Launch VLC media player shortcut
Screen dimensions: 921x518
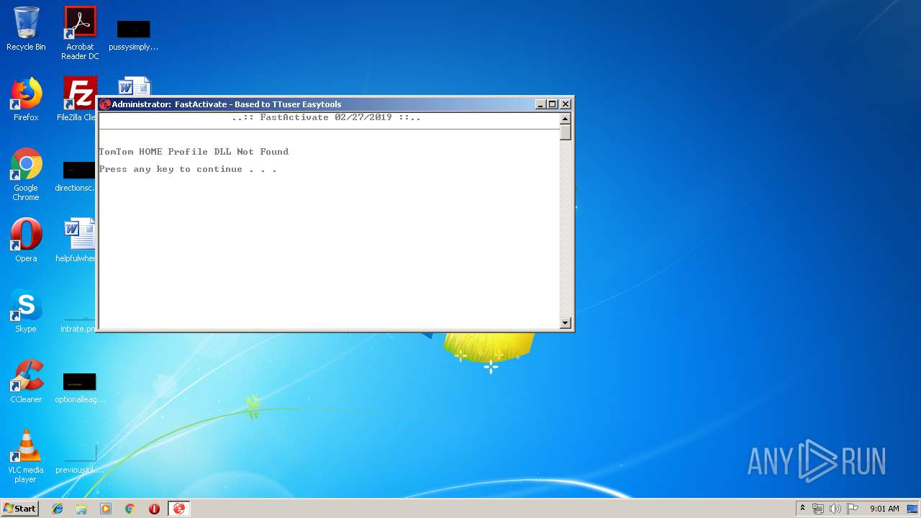[26, 456]
